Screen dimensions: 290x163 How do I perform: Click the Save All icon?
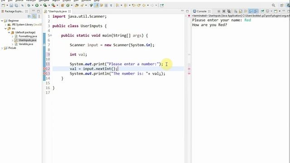16,5
